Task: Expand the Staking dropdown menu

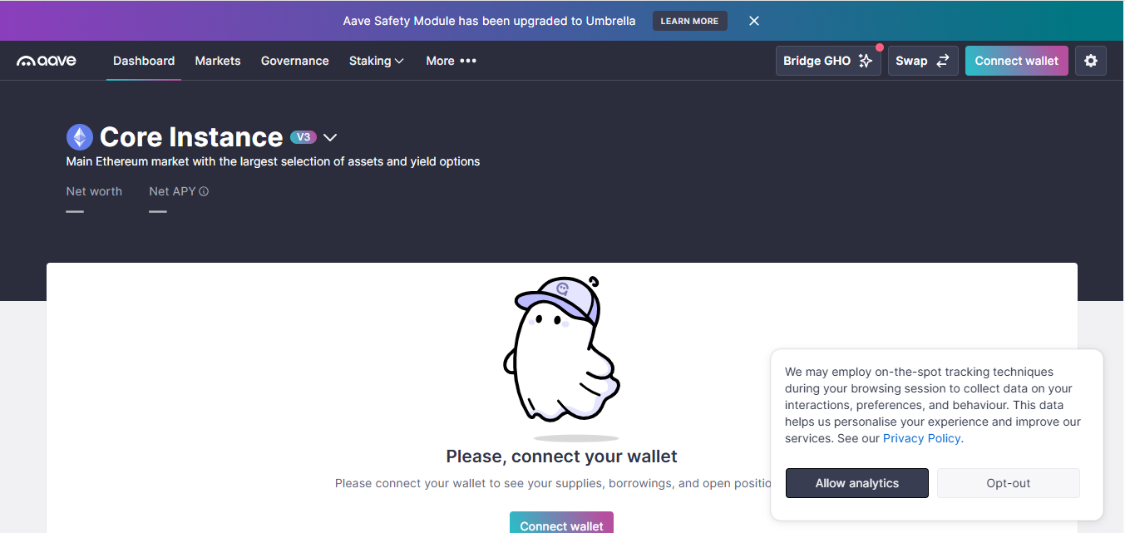Action: click(x=377, y=61)
